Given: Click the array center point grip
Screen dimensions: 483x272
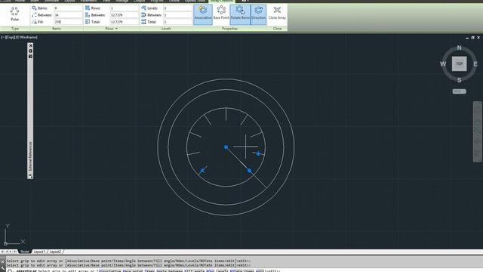Looking at the screenshot, I should coord(226,147).
